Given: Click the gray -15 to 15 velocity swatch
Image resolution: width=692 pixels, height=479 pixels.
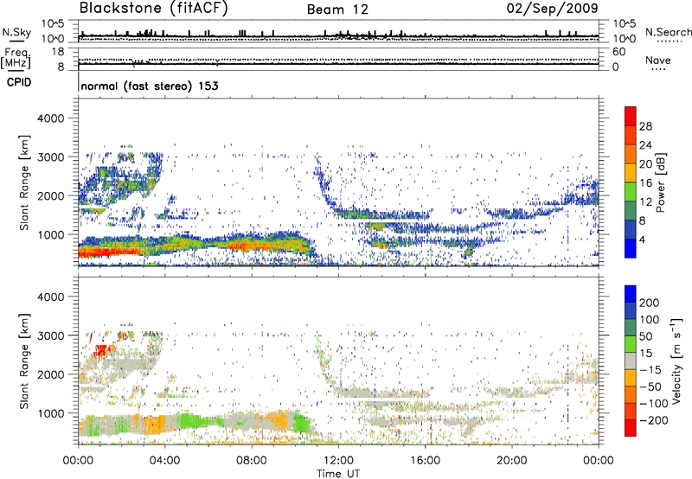Looking at the screenshot, I should [x=631, y=361].
